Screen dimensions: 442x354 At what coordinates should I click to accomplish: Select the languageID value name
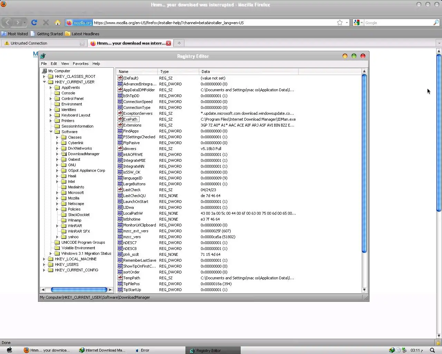133,178
